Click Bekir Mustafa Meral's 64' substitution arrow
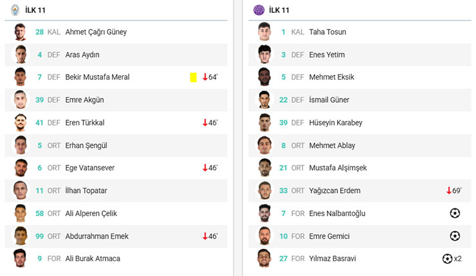This screenshot has height=276, width=476. click(x=205, y=77)
